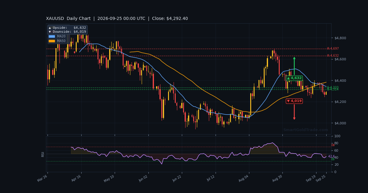The width and height of the screenshot is (368, 193).
Task: Click the 'Apr 16' date label
Action: pyautogui.click(x=76, y=179)
